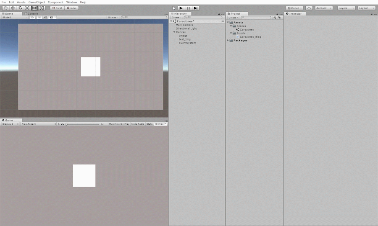The width and height of the screenshot is (378, 226).
Task: Toggle Scene lighting sun icon
Action: click(x=39, y=17)
